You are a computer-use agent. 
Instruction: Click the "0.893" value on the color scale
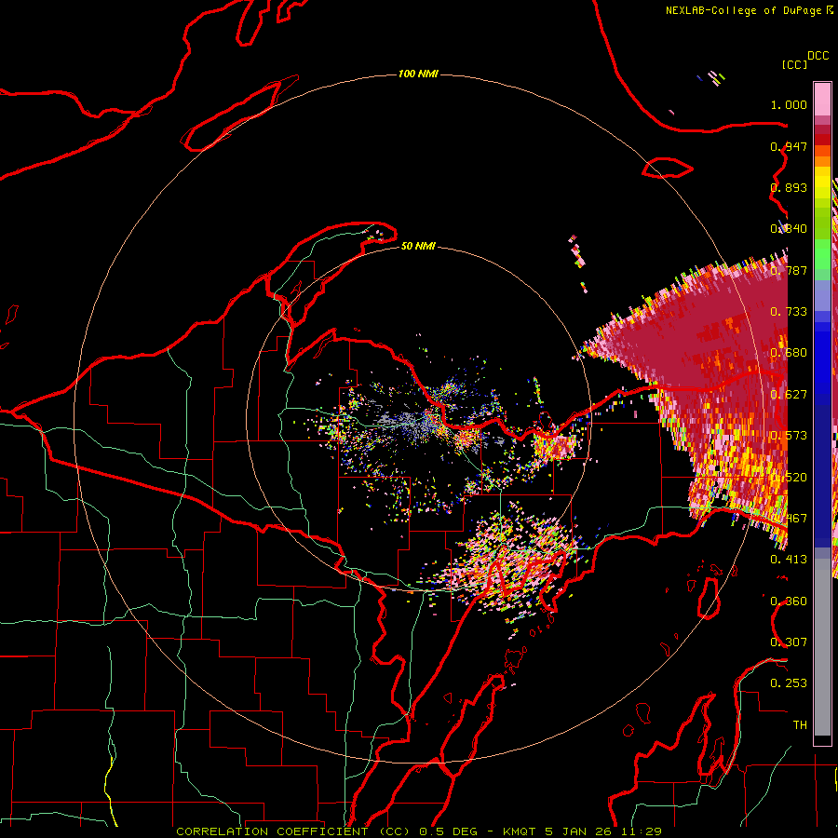(789, 187)
